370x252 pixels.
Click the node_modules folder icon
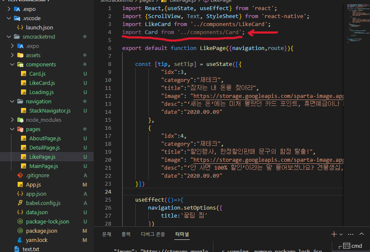coord(20,120)
